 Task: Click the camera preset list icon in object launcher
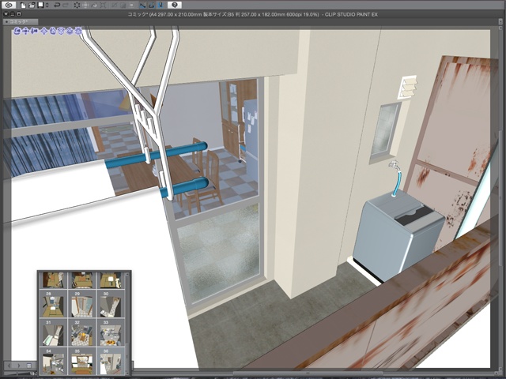[x=29, y=366]
